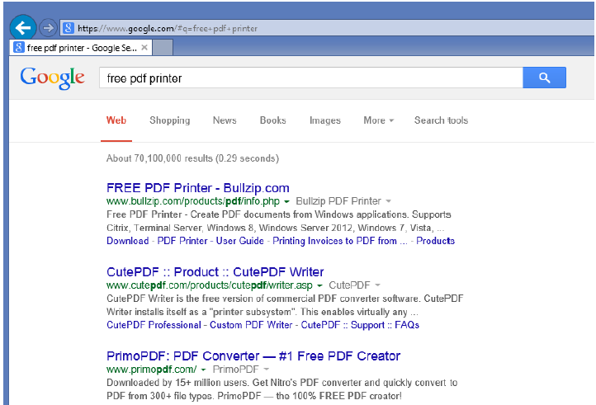Expand dropdown arrow after primopdf.com URL
The height and width of the screenshot is (405, 596).
point(203,370)
